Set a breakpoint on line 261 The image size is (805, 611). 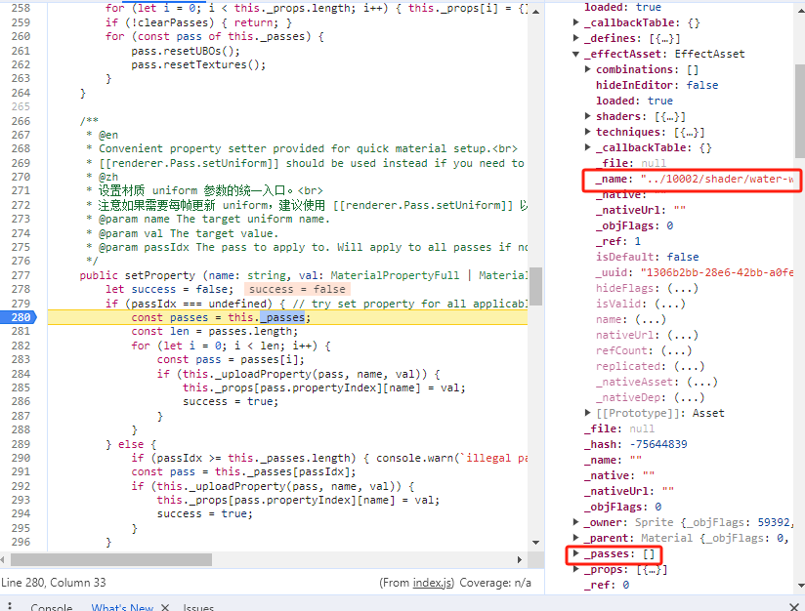point(21,51)
